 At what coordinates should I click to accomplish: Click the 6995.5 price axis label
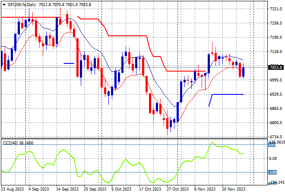pos(276,80)
